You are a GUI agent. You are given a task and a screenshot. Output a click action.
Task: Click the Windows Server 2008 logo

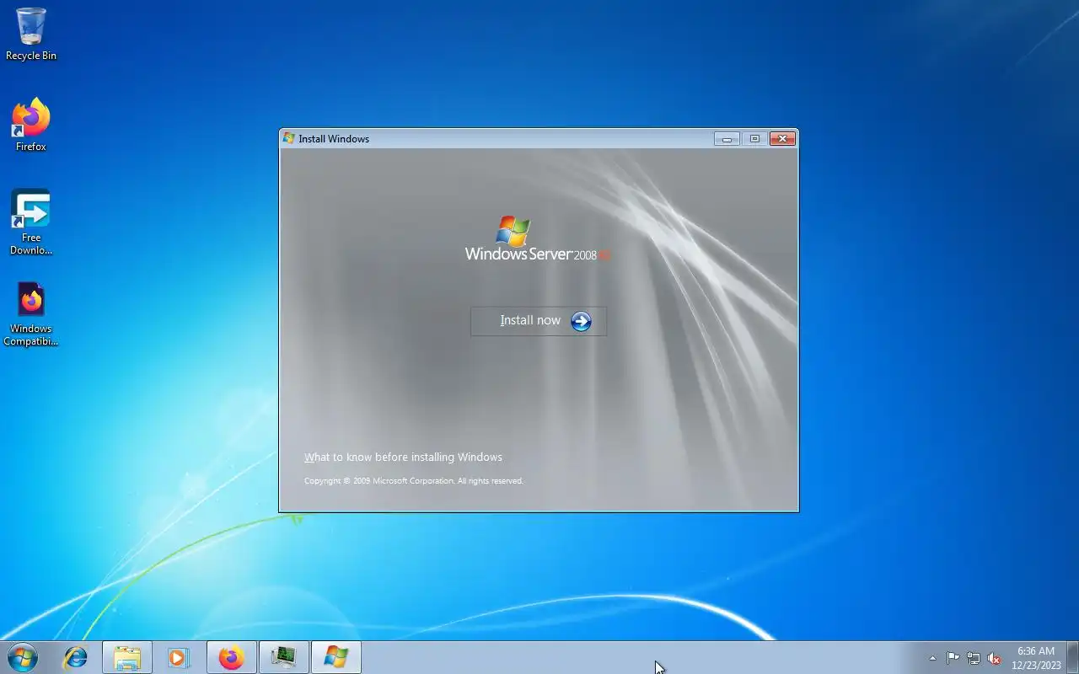[538, 238]
